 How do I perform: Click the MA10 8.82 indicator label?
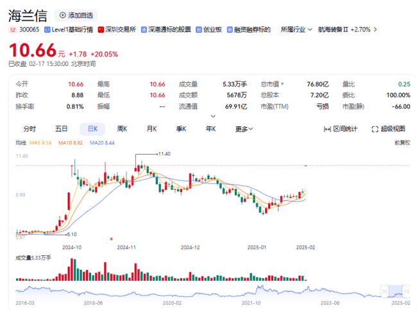pos(71,143)
